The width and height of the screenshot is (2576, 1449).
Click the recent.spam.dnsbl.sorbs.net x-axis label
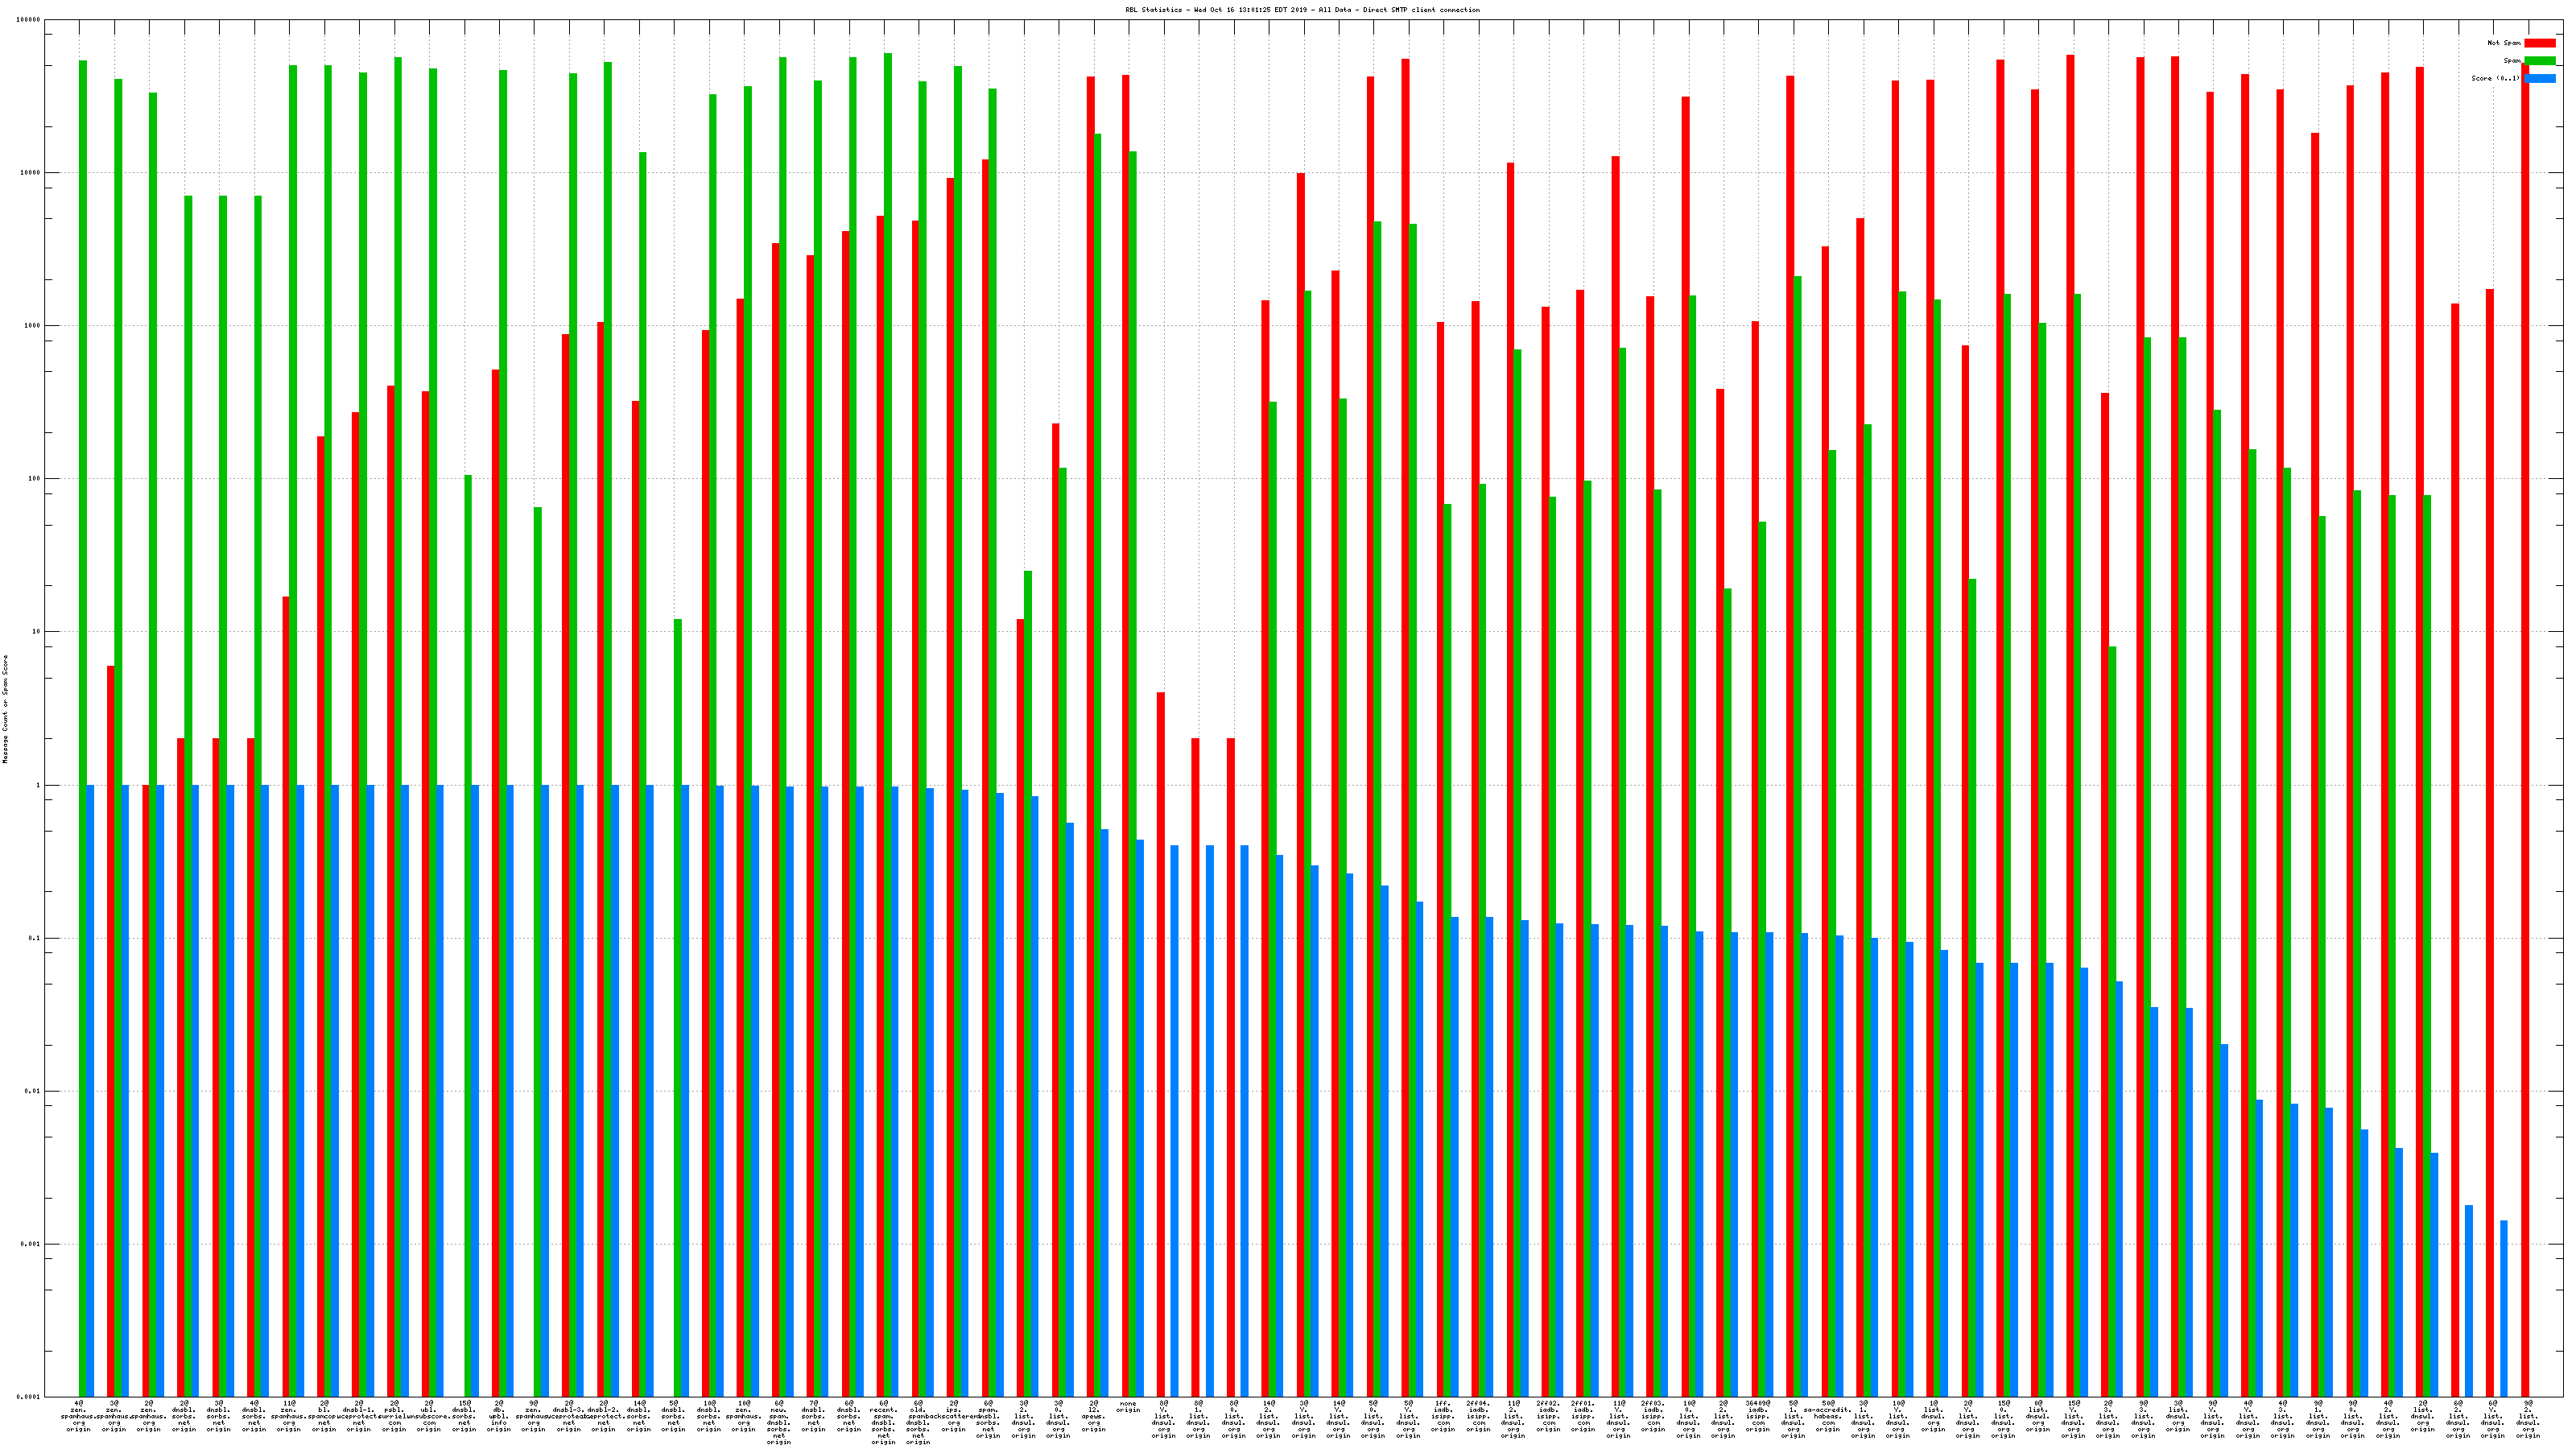click(884, 1423)
